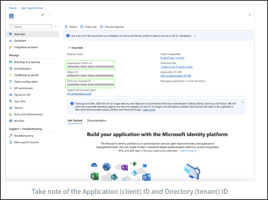Go to App registrations breadcrumb
268x200 pixels.
pos(32,8)
